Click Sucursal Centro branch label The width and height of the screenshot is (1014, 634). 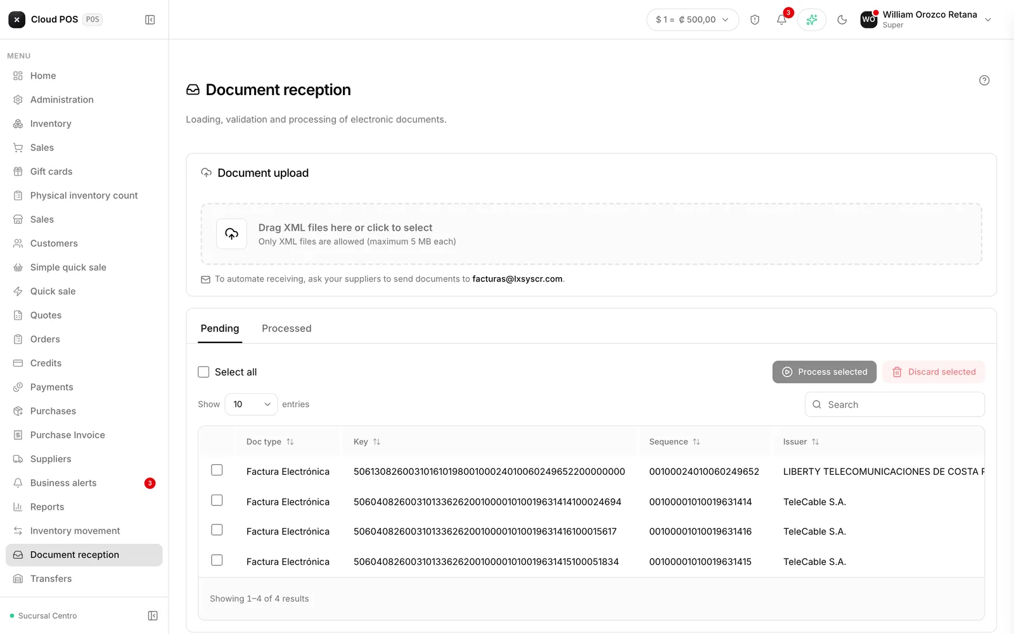point(48,616)
